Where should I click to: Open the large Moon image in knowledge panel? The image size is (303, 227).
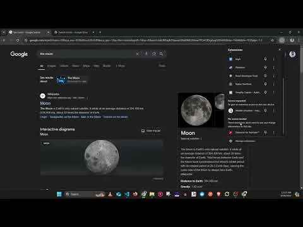tap(196, 110)
